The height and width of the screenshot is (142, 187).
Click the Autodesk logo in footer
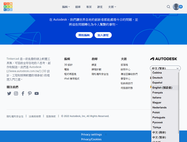tap(164, 59)
